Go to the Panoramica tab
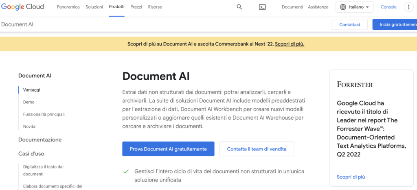Viewport: 417px width, 190px height. point(68,7)
